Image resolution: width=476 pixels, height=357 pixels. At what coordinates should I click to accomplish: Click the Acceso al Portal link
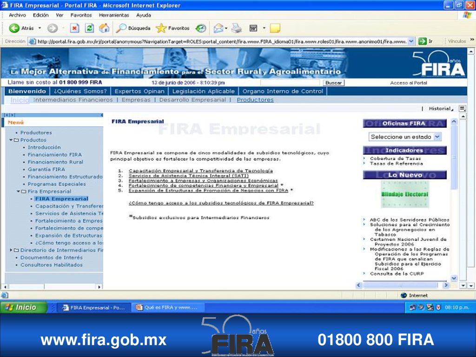point(408,83)
